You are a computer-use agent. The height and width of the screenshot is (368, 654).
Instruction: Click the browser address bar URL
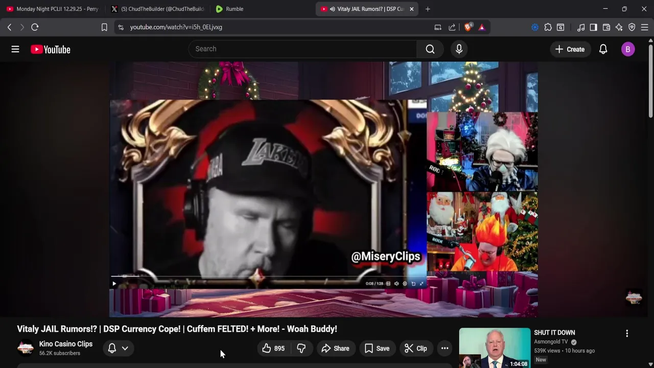(x=176, y=27)
